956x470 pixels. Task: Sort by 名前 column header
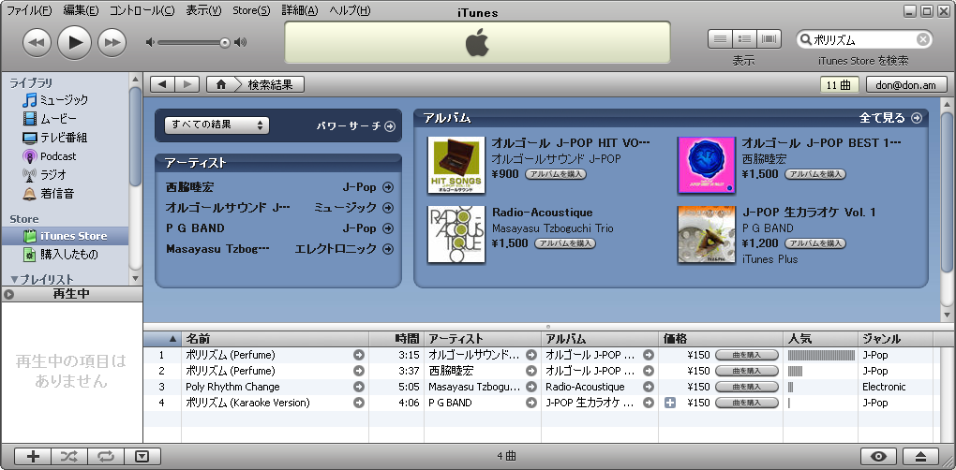pos(276,339)
